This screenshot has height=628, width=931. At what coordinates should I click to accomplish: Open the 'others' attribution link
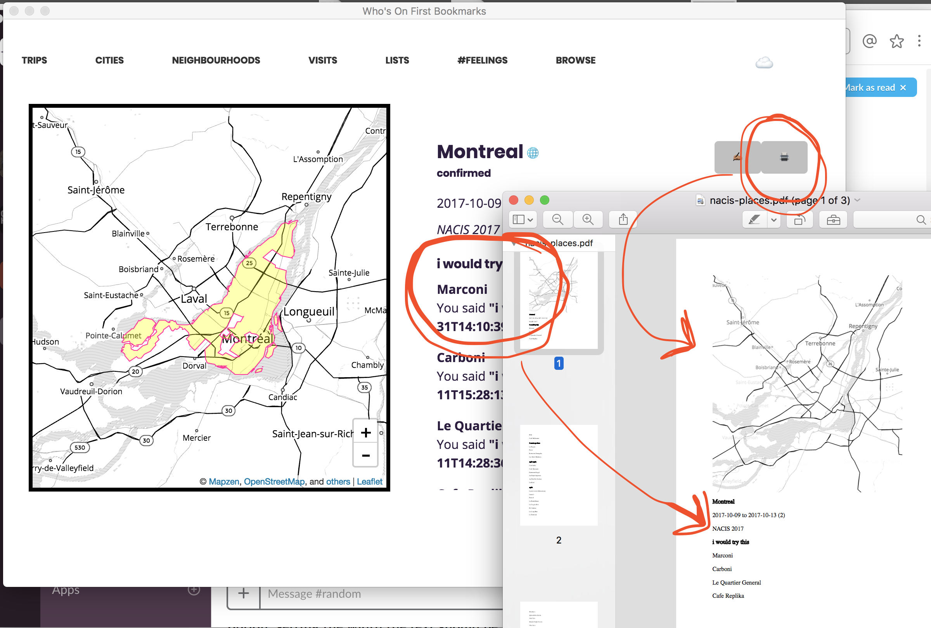tap(338, 481)
